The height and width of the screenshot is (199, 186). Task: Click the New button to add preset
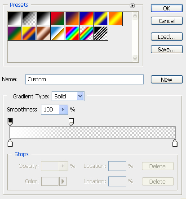click(167, 79)
